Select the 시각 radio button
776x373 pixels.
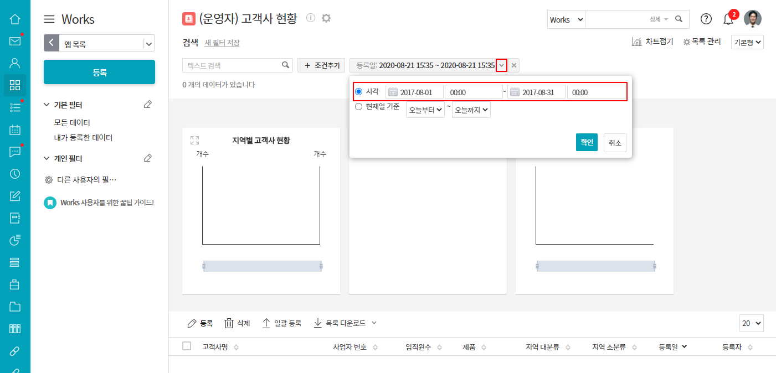click(x=358, y=92)
